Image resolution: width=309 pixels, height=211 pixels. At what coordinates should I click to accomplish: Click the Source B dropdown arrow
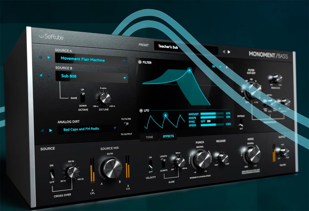point(125,78)
